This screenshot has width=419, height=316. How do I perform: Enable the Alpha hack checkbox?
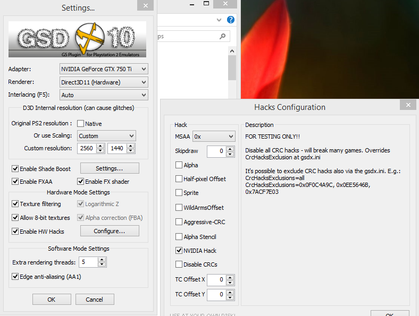coord(179,165)
